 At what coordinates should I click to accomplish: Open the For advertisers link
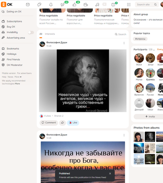[x=24, y=73]
